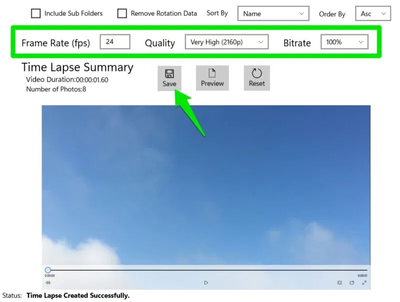The width and height of the screenshot is (400, 302).
Task: Reset the time lapse settings
Action: [256, 77]
